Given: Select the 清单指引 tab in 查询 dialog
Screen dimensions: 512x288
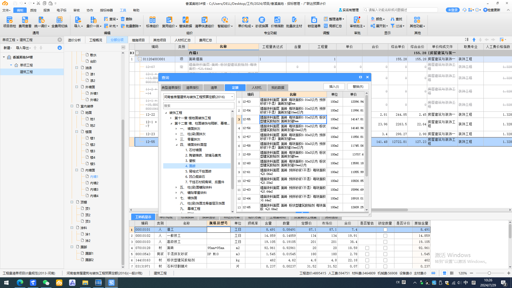Looking at the screenshot, I should click(x=192, y=87).
